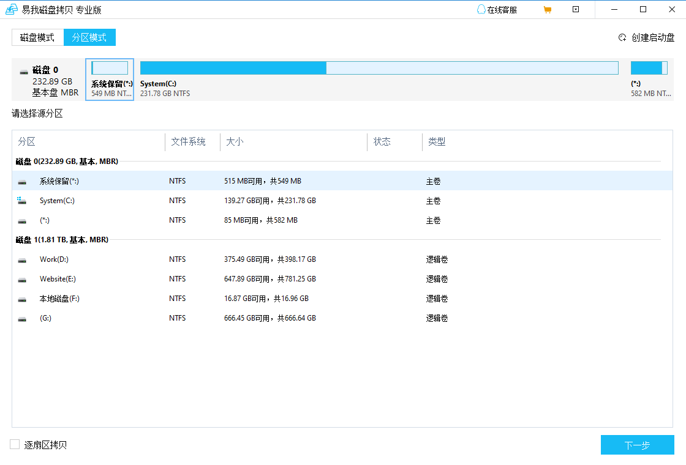Click the drive icon for Work(D:)
Viewport: 686px width, 465px height.
coord(22,260)
